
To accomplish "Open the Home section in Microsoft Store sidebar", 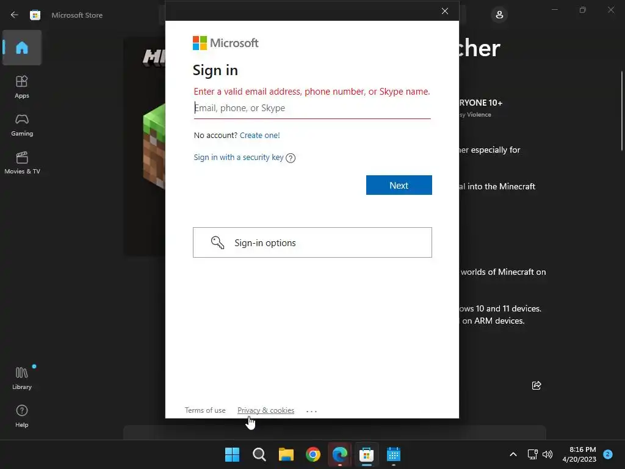I will pos(22,48).
